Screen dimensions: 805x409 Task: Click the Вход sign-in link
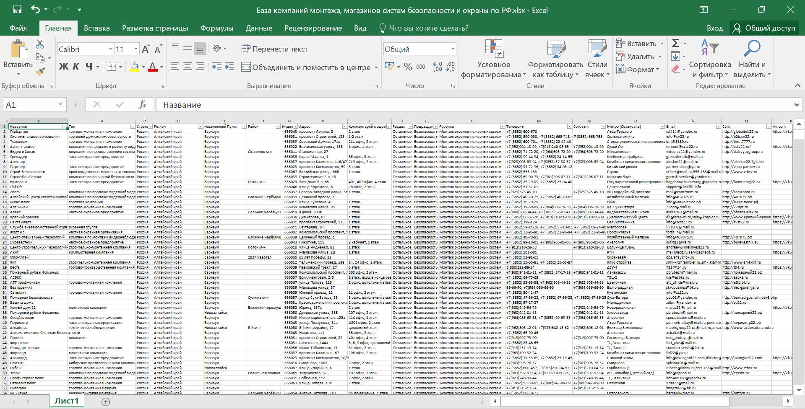[714, 28]
